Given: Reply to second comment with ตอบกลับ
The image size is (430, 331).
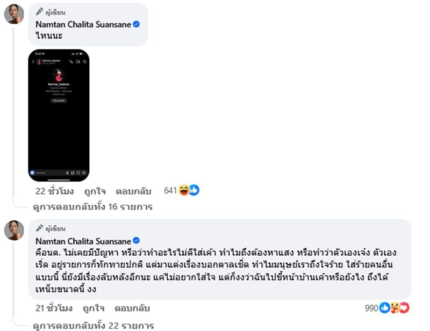Looking at the screenshot, I should 132,308.
